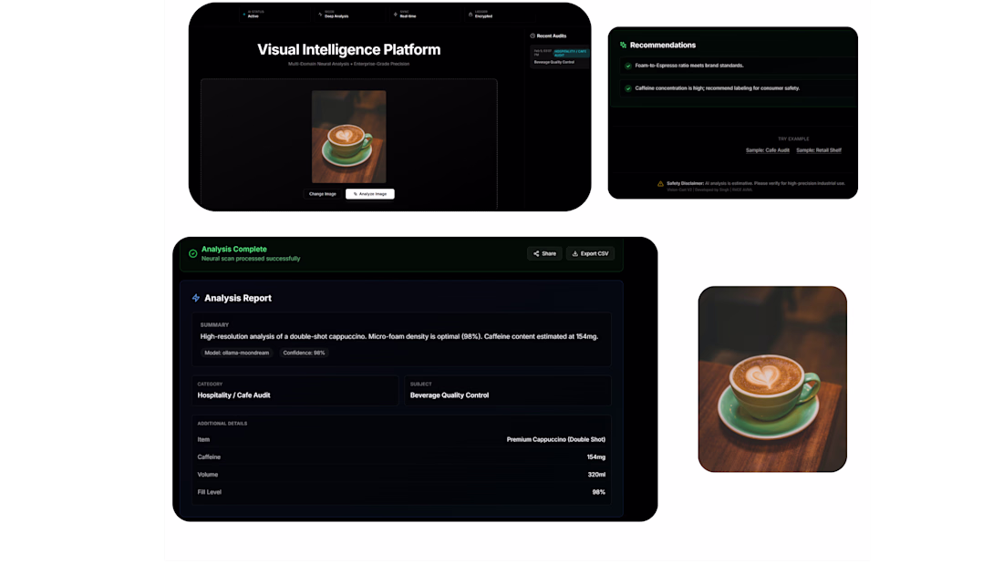Click the Deep Analysis mode icon

click(x=320, y=14)
